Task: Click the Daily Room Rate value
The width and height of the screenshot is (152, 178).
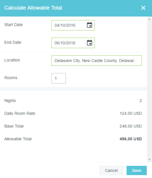Action: (x=131, y=113)
